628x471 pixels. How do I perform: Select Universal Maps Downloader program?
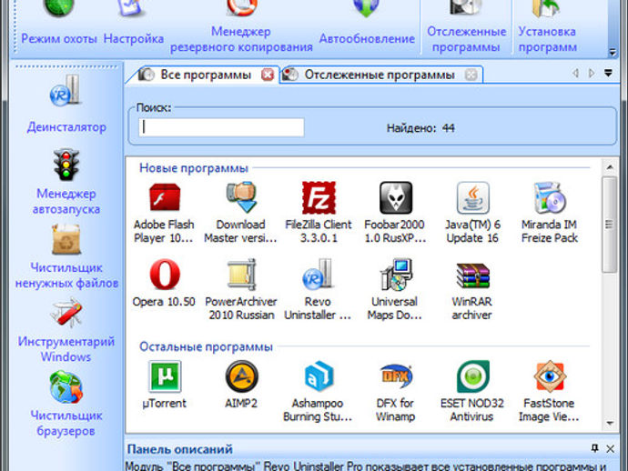pyautogui.click(x=395, y=290)
